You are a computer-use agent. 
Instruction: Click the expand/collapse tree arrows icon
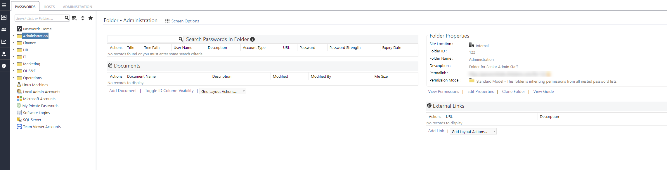point(83,18)
